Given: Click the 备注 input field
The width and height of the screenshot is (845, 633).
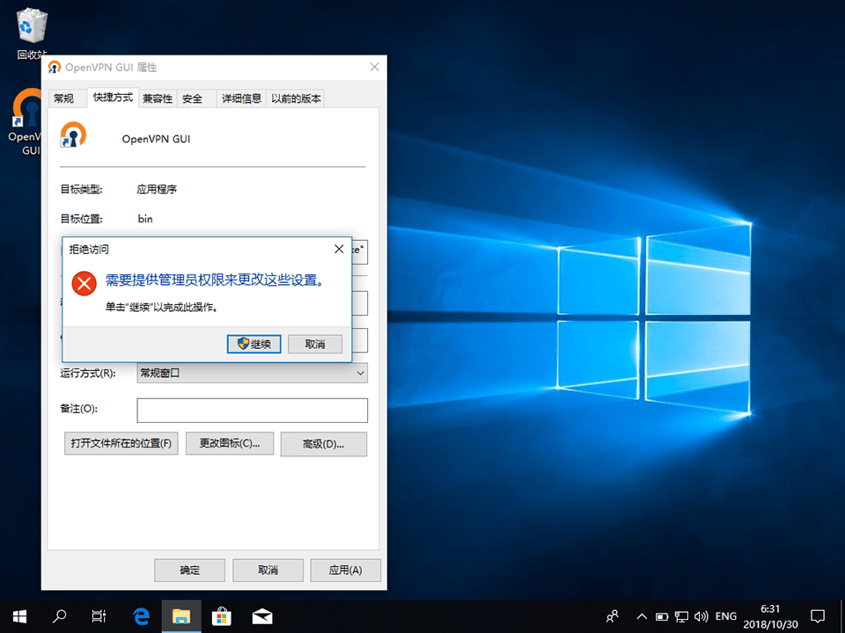Looking at the screenshot, I should pyautogui.click(x=253, y=411).
